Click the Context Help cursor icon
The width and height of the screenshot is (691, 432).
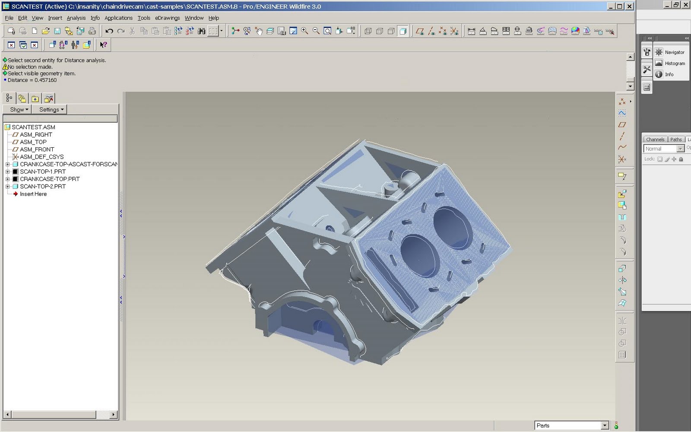(103, 45)
